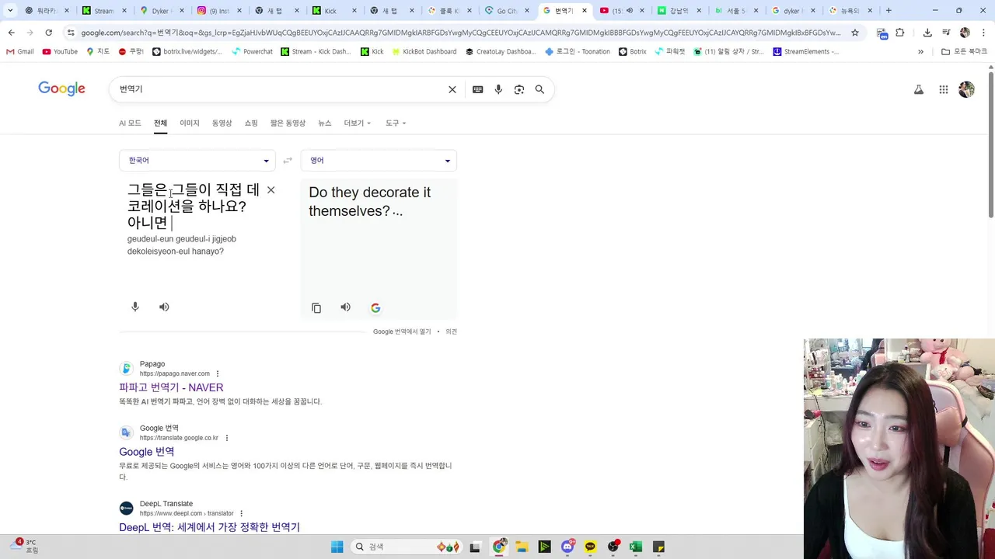Clear the Korean source text in translator
Screen dimensions: 995x559
tap(271, 189)
